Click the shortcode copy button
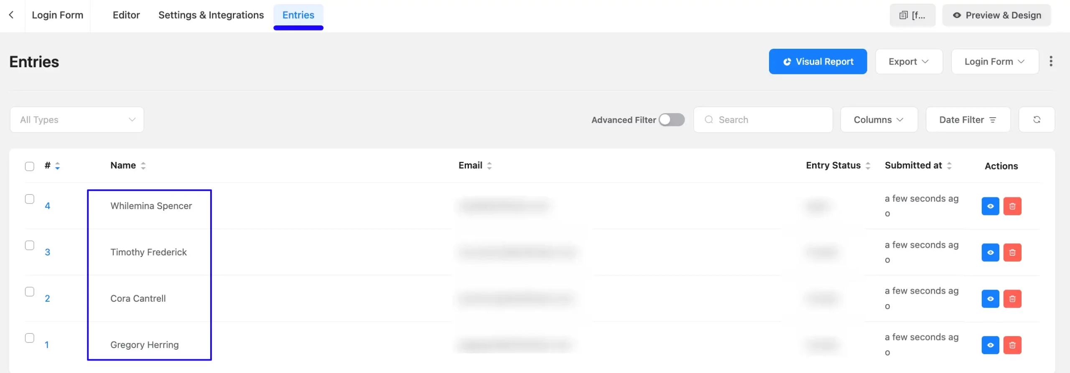Screen dimensions: 1070x373 912,15
